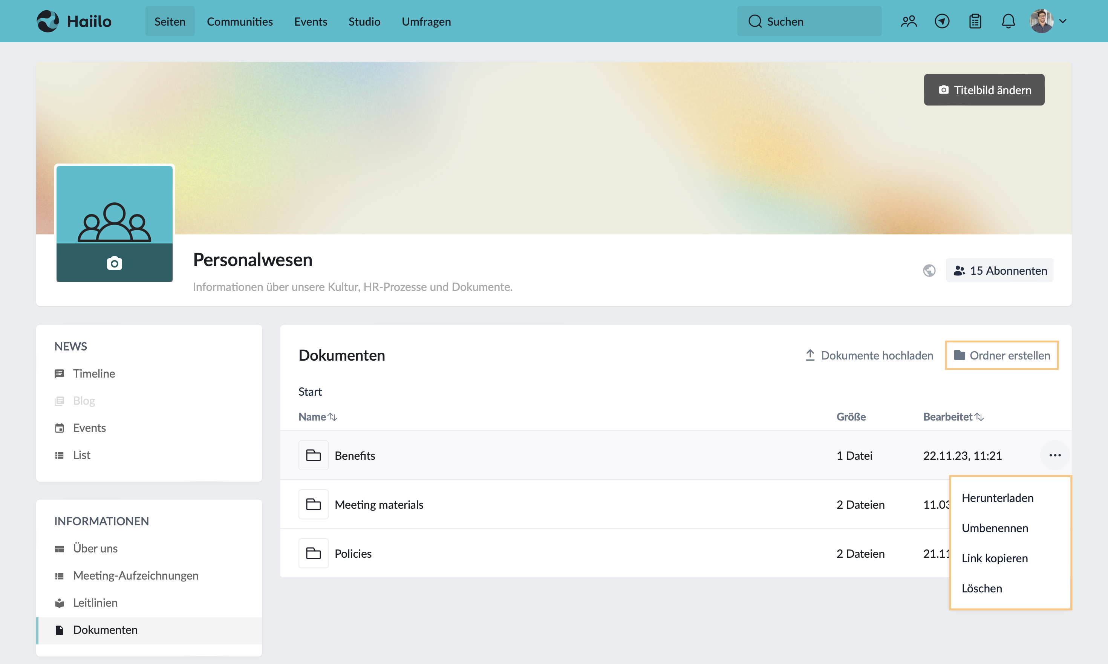
Task: Click the '1 Datei' size cell
Action: pos(854,456)
